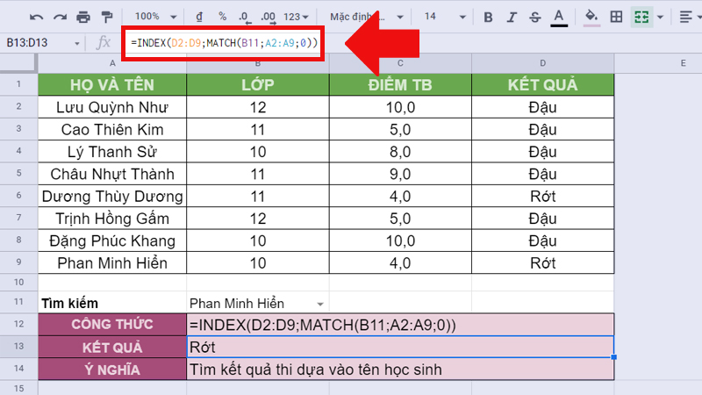Open the fill color bucket

591,18
